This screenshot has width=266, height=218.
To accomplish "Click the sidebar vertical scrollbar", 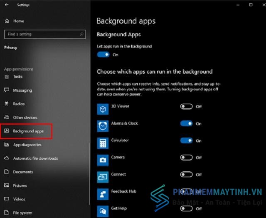I will 89,174.
